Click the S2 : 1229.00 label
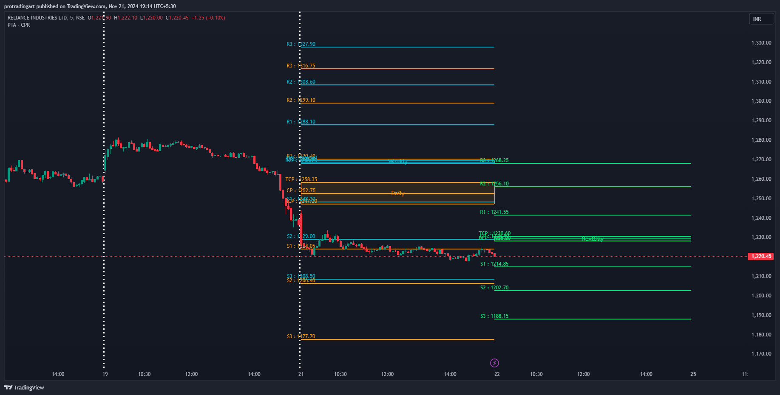The width and height of the screenshot is (780, 395). pos(301,236)
